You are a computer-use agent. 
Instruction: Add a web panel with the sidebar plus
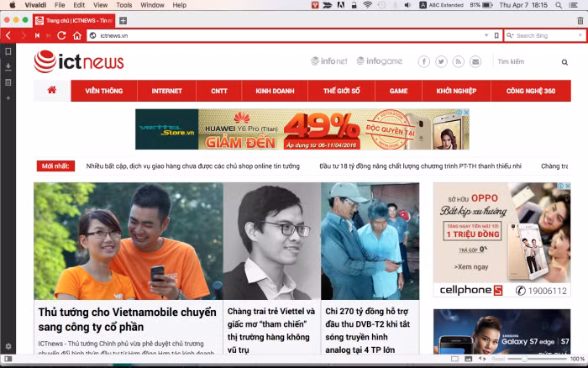pyautogui.click(x=8, y=98)
